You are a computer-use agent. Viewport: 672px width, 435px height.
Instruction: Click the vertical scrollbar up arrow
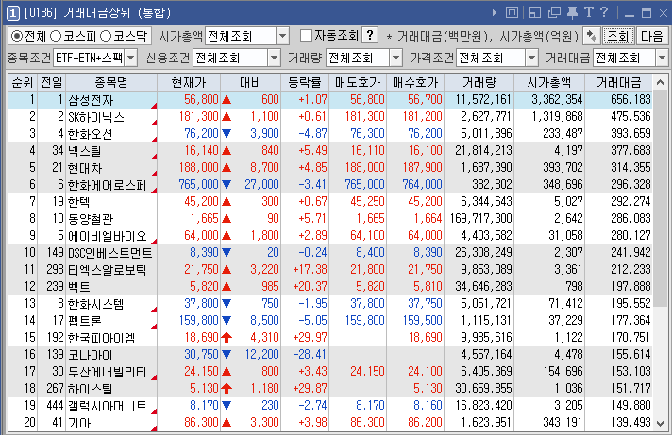(660, 82)
